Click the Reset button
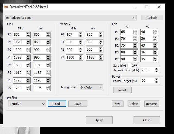174x134 pixels. point(122,90)
